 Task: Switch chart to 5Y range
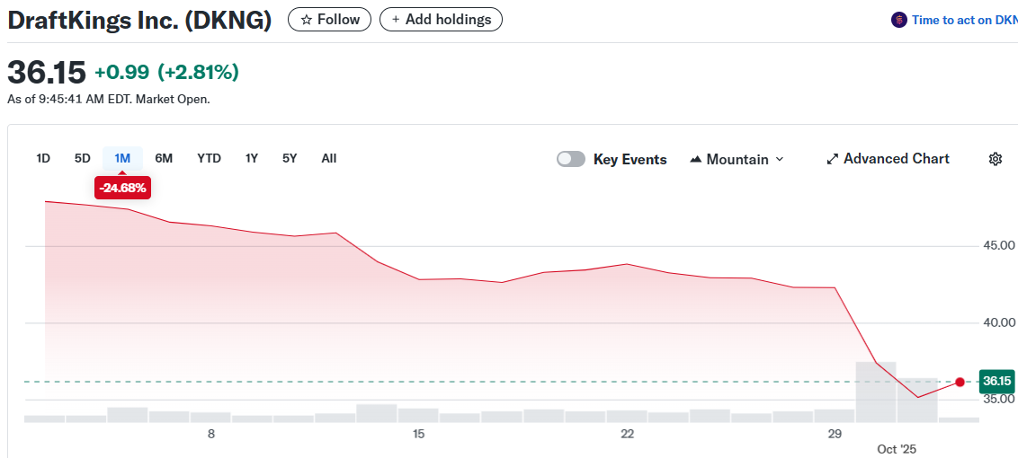290,158
